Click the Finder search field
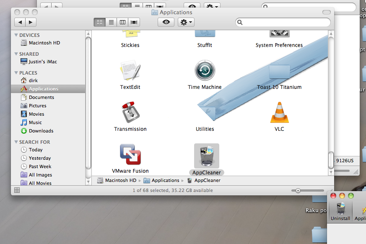 tap(283, 22)
